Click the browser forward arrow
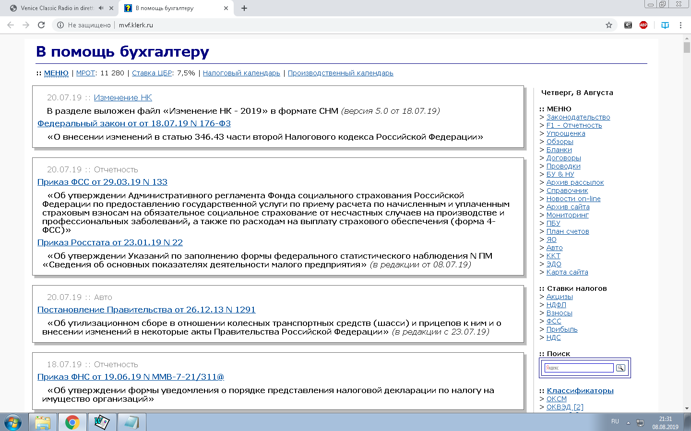 26,25
